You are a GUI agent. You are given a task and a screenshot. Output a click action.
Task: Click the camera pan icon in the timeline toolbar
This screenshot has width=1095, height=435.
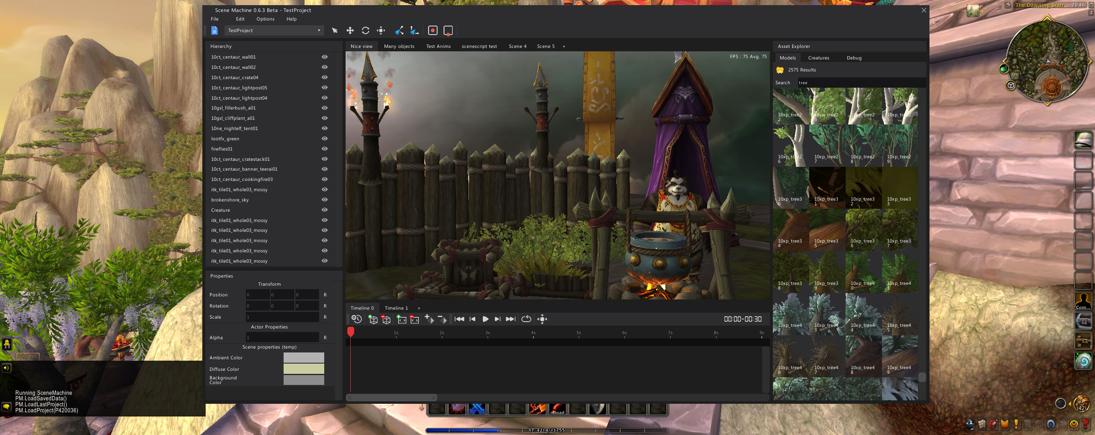[542, 319]
